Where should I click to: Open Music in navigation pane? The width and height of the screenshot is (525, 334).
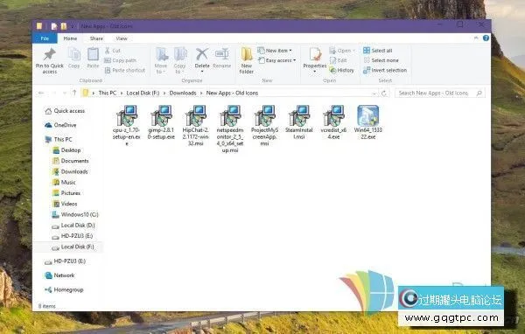click(x=64, y=183)
